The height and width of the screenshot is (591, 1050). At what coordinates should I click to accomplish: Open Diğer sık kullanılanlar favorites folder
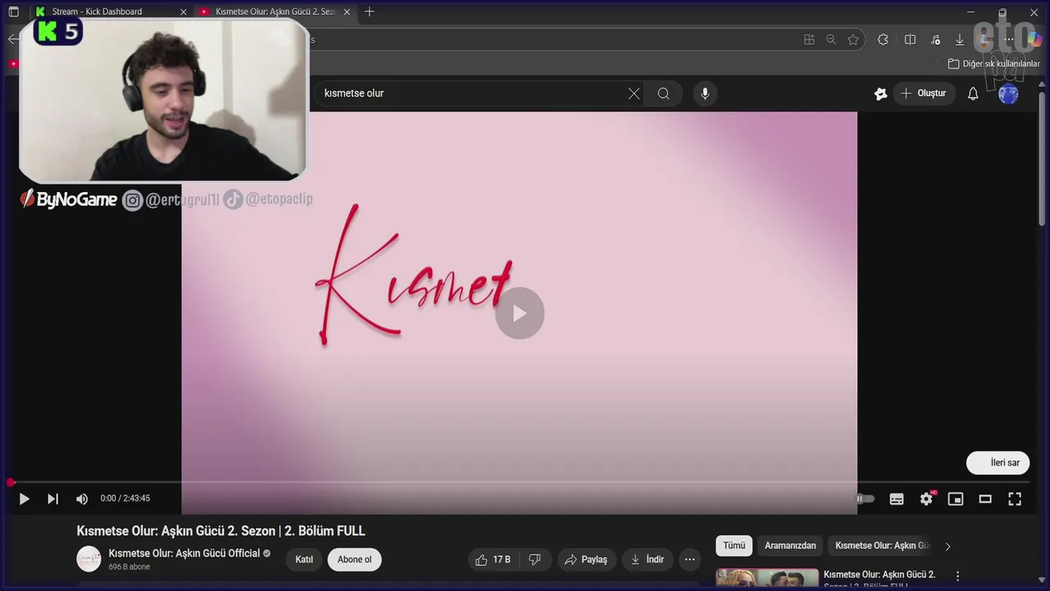[x=994, y=64]
